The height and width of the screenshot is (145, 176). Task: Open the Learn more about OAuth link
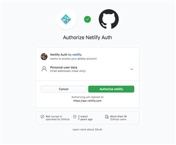pos(87,129)
